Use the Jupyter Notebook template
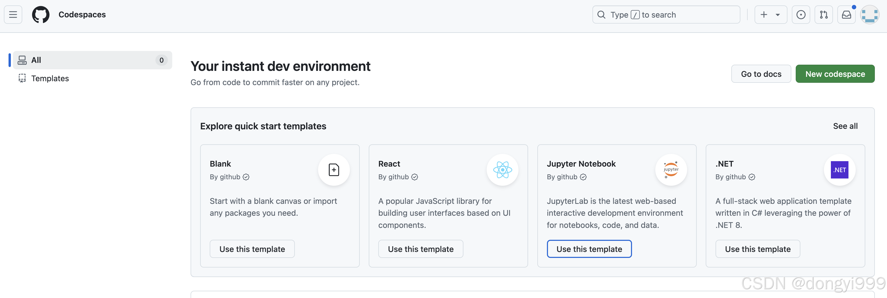The height and width of the screenshot is (298, 887). pos(589,249)
